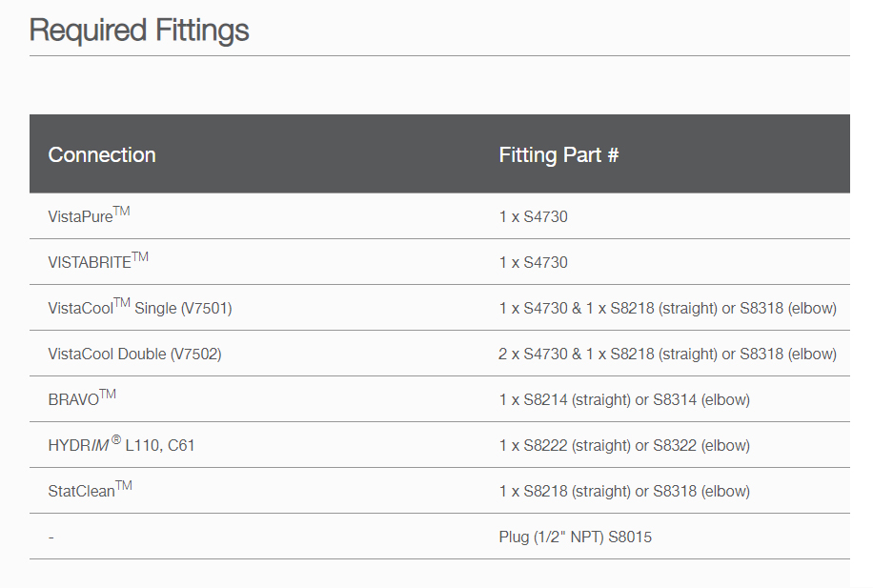Click the Connection column header
873x588 pixels.
102,154
